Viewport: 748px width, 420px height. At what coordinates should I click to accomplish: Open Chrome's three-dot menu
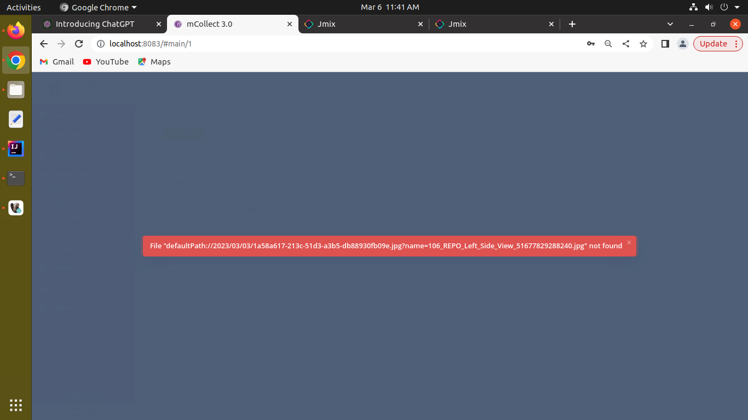pyautogui.click(x=737, y=44)
